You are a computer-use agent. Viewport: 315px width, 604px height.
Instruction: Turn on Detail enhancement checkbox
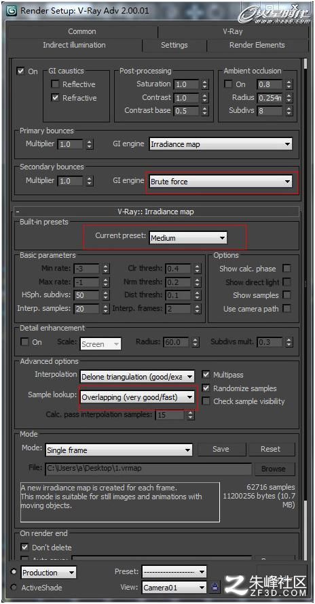25,342
